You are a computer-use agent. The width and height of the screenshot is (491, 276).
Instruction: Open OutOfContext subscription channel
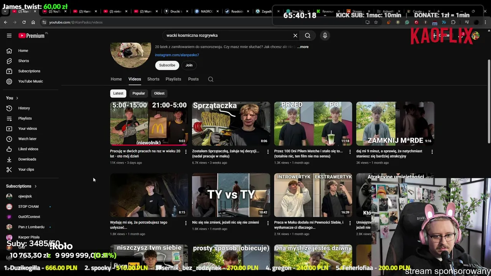[29, 217]
